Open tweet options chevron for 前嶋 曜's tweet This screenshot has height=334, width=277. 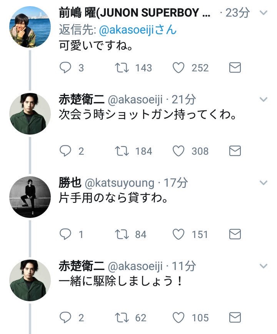tap(264, 13)
